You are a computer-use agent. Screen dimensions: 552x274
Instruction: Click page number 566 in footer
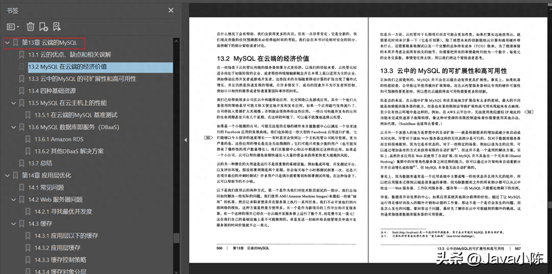click(219, 248)
